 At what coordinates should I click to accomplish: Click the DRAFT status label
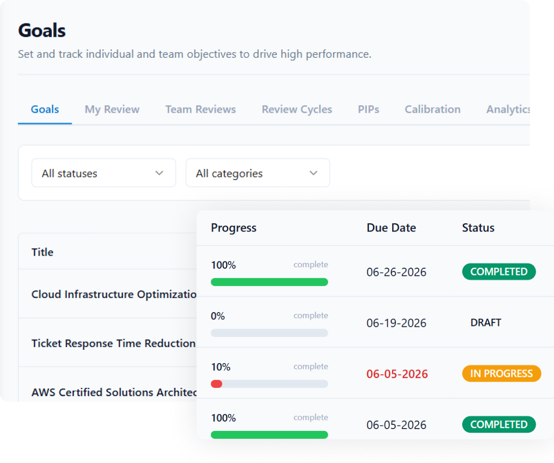(486, 323)
